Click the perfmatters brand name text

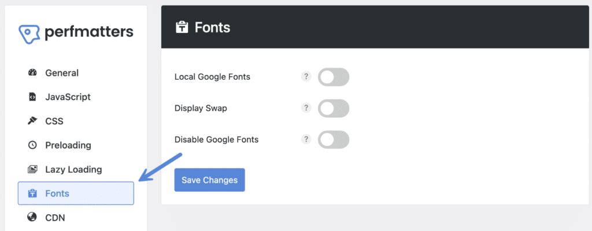89,33
